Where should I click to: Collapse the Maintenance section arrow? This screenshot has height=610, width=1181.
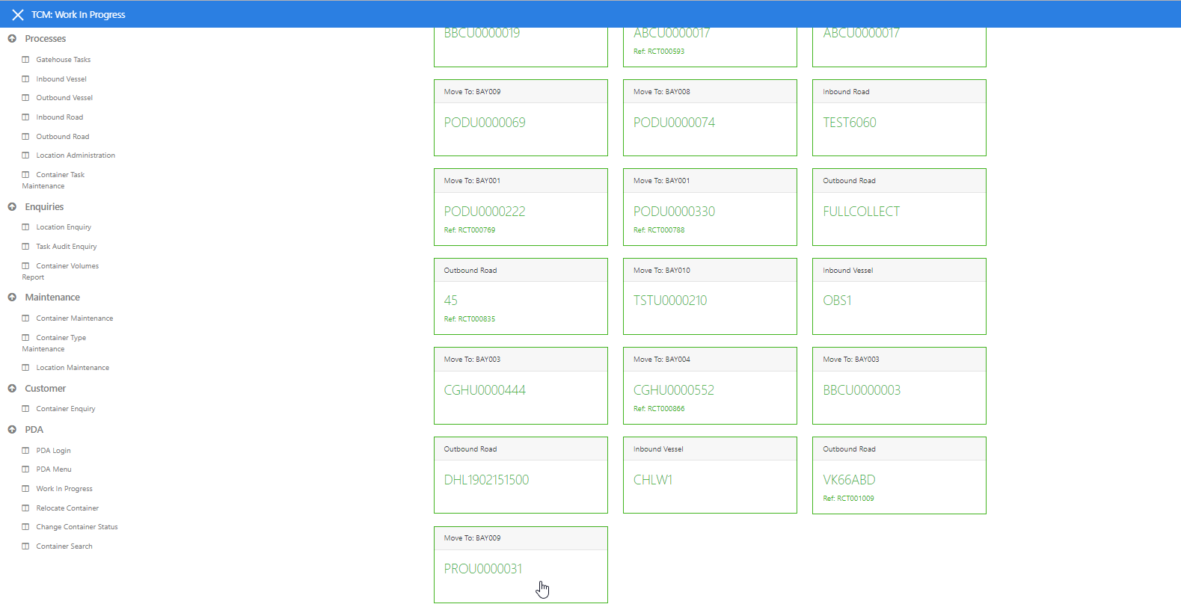coord(12,298)
